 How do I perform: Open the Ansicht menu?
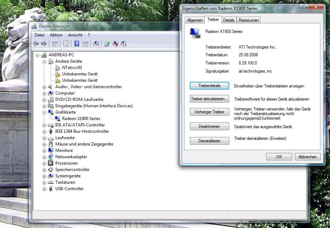coord(75,35)
